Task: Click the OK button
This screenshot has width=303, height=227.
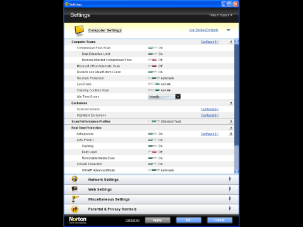Action: pos(189,220)
